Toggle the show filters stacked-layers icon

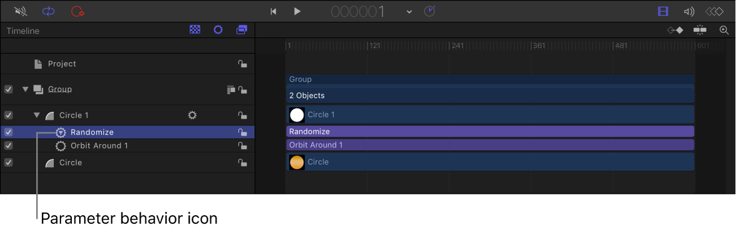coord(241,30)
